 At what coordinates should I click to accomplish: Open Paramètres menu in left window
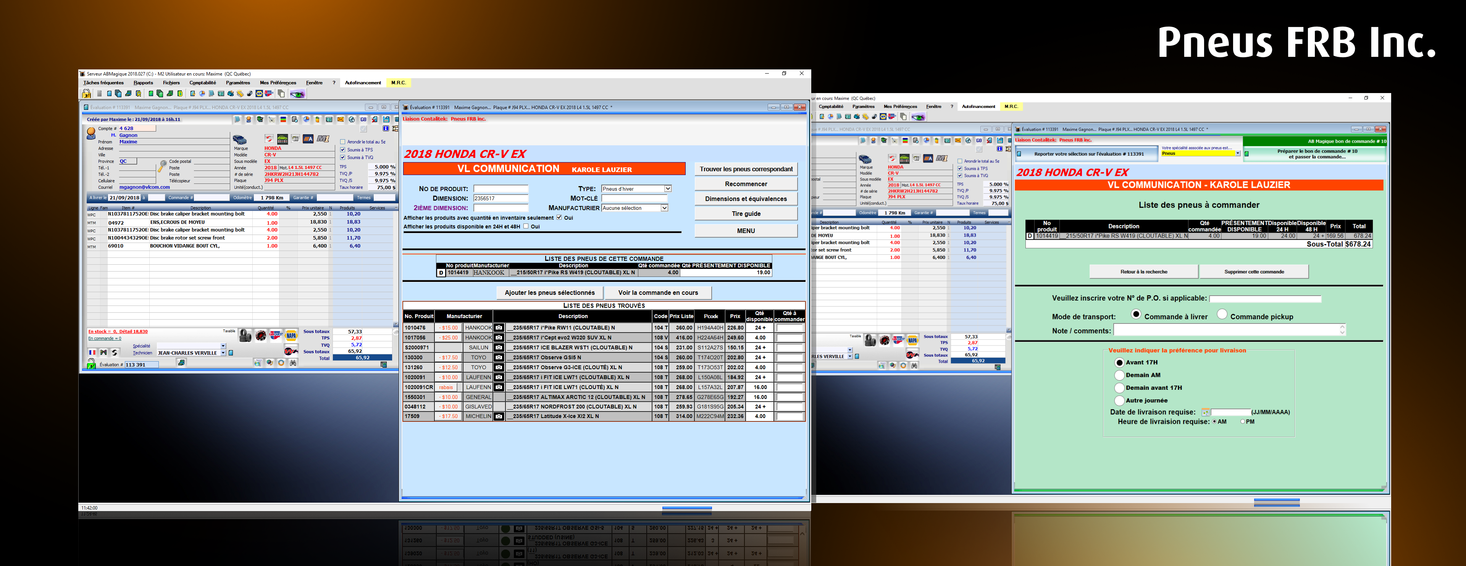pyautogui.click(x=238, y=83)
